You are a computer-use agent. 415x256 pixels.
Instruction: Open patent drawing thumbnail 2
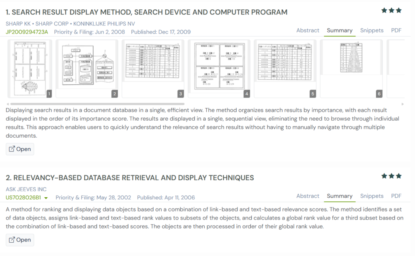click(87, 68)
